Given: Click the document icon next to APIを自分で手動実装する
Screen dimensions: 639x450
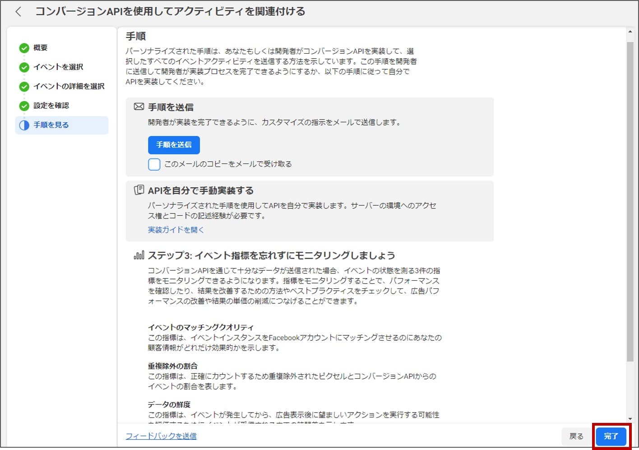Looking at the screenshot, I should [x=139, y=190].
